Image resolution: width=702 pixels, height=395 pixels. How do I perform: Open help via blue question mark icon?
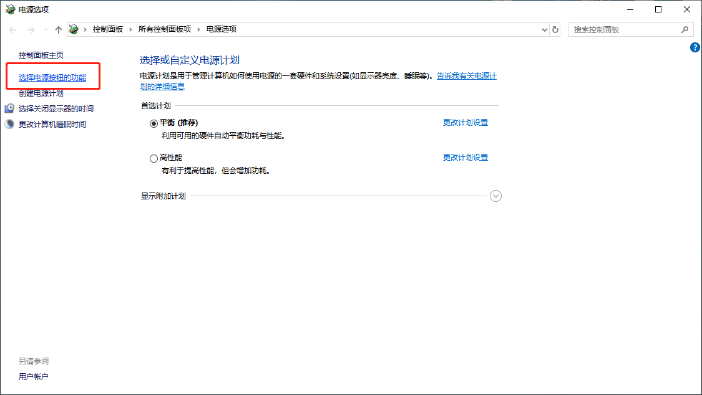(695, 47)
